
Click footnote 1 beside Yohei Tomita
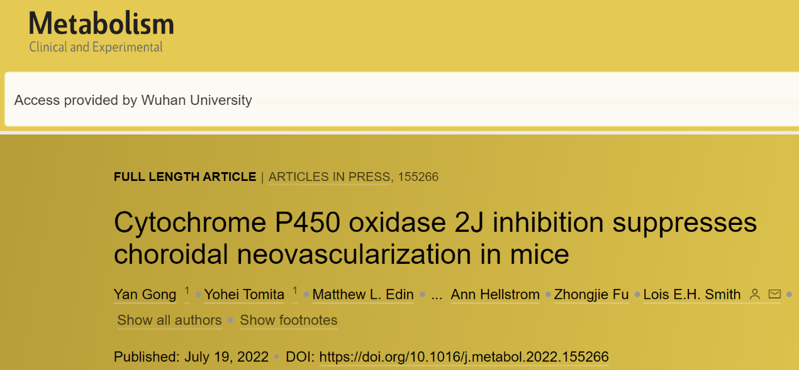(x=295, y=291)
